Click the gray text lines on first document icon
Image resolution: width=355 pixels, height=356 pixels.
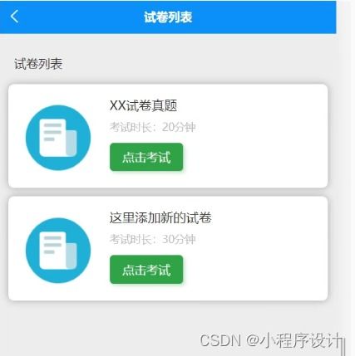52,132
